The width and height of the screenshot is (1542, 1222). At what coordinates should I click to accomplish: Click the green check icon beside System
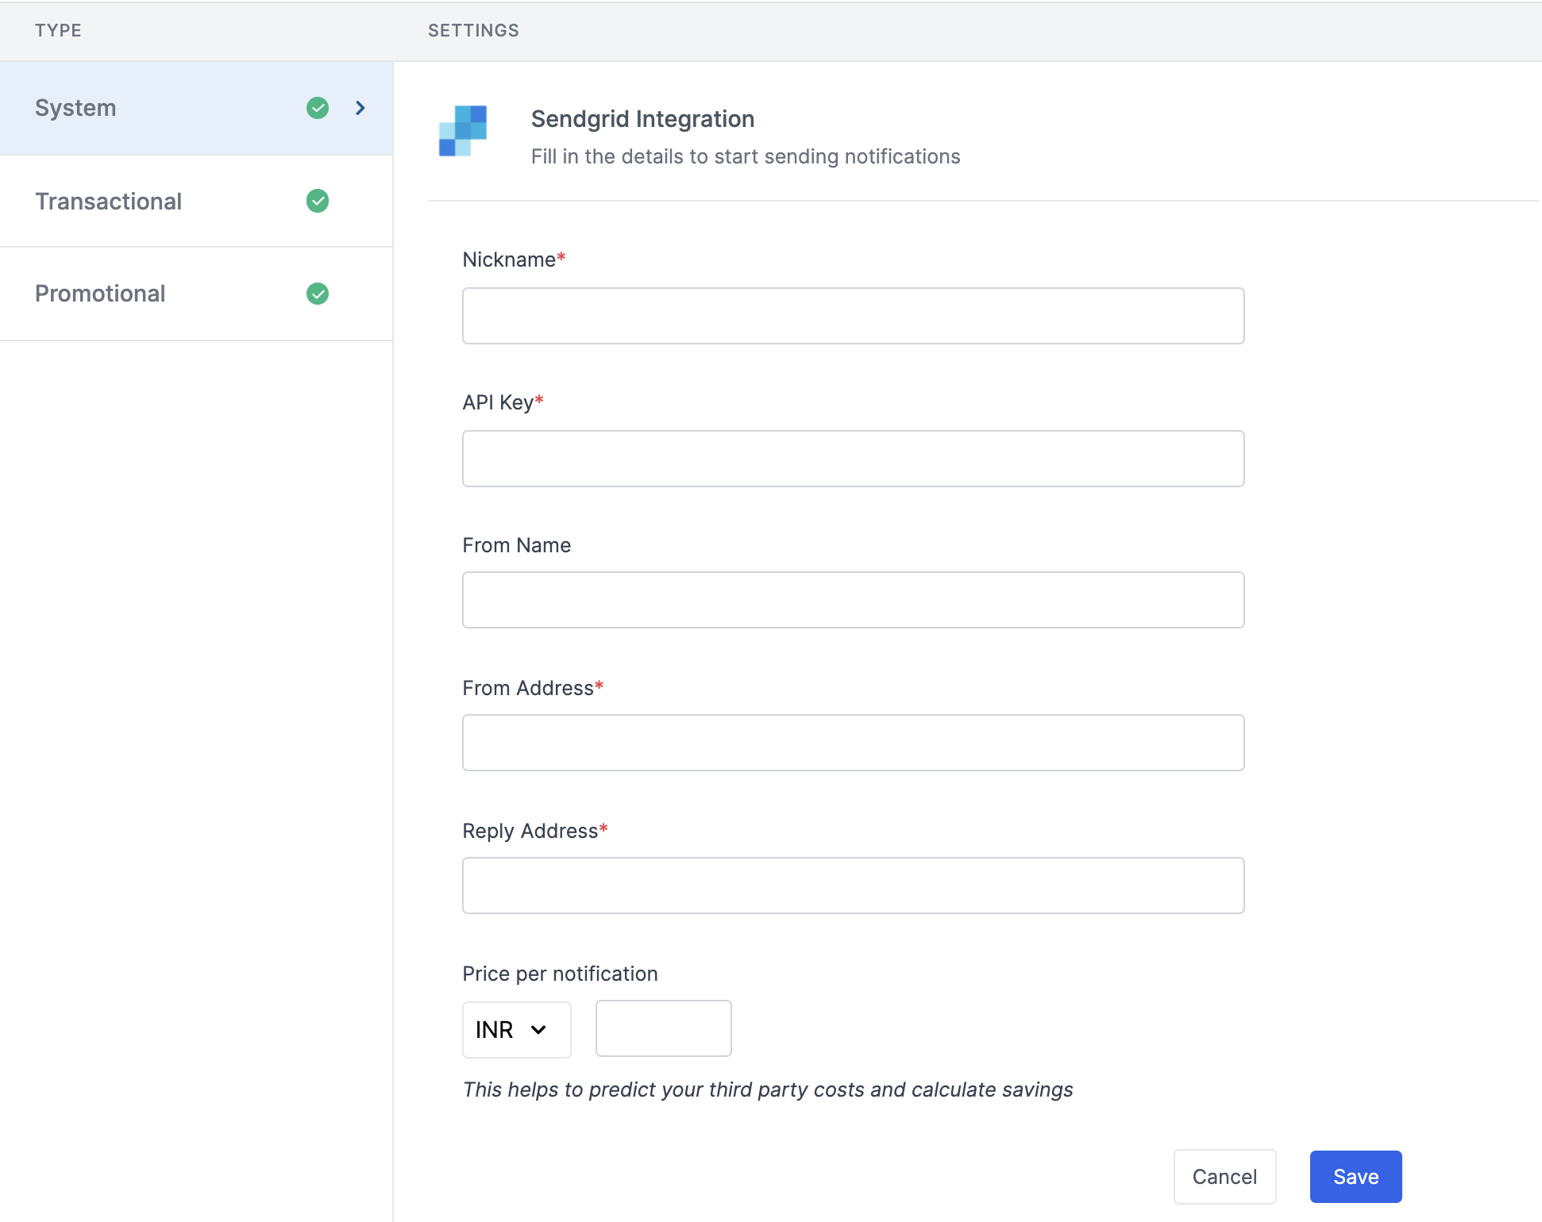point(318,108)
